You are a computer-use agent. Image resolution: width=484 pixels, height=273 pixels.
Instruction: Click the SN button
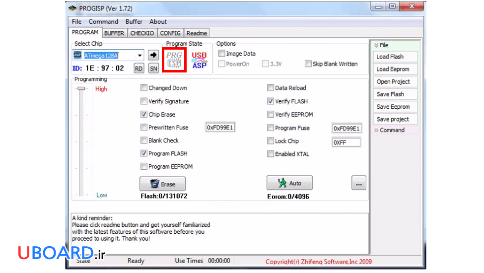[153, 68]
